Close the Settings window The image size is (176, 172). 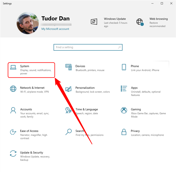[171, 3]
